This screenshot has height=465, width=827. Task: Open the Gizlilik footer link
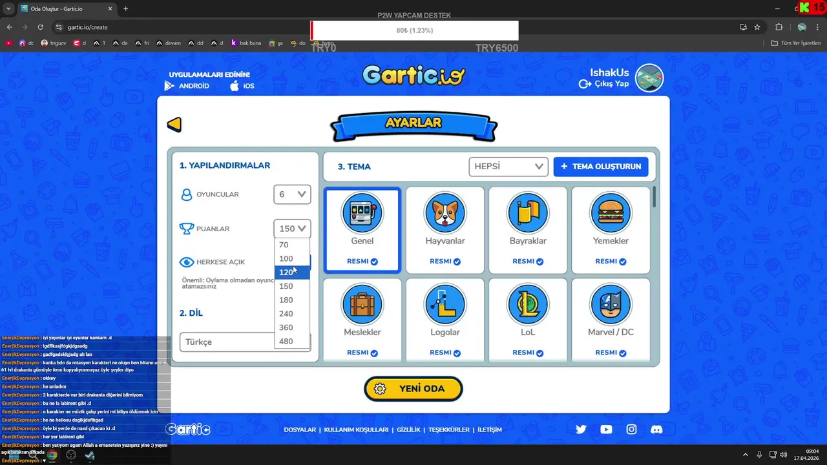click(x=408, y=430)
